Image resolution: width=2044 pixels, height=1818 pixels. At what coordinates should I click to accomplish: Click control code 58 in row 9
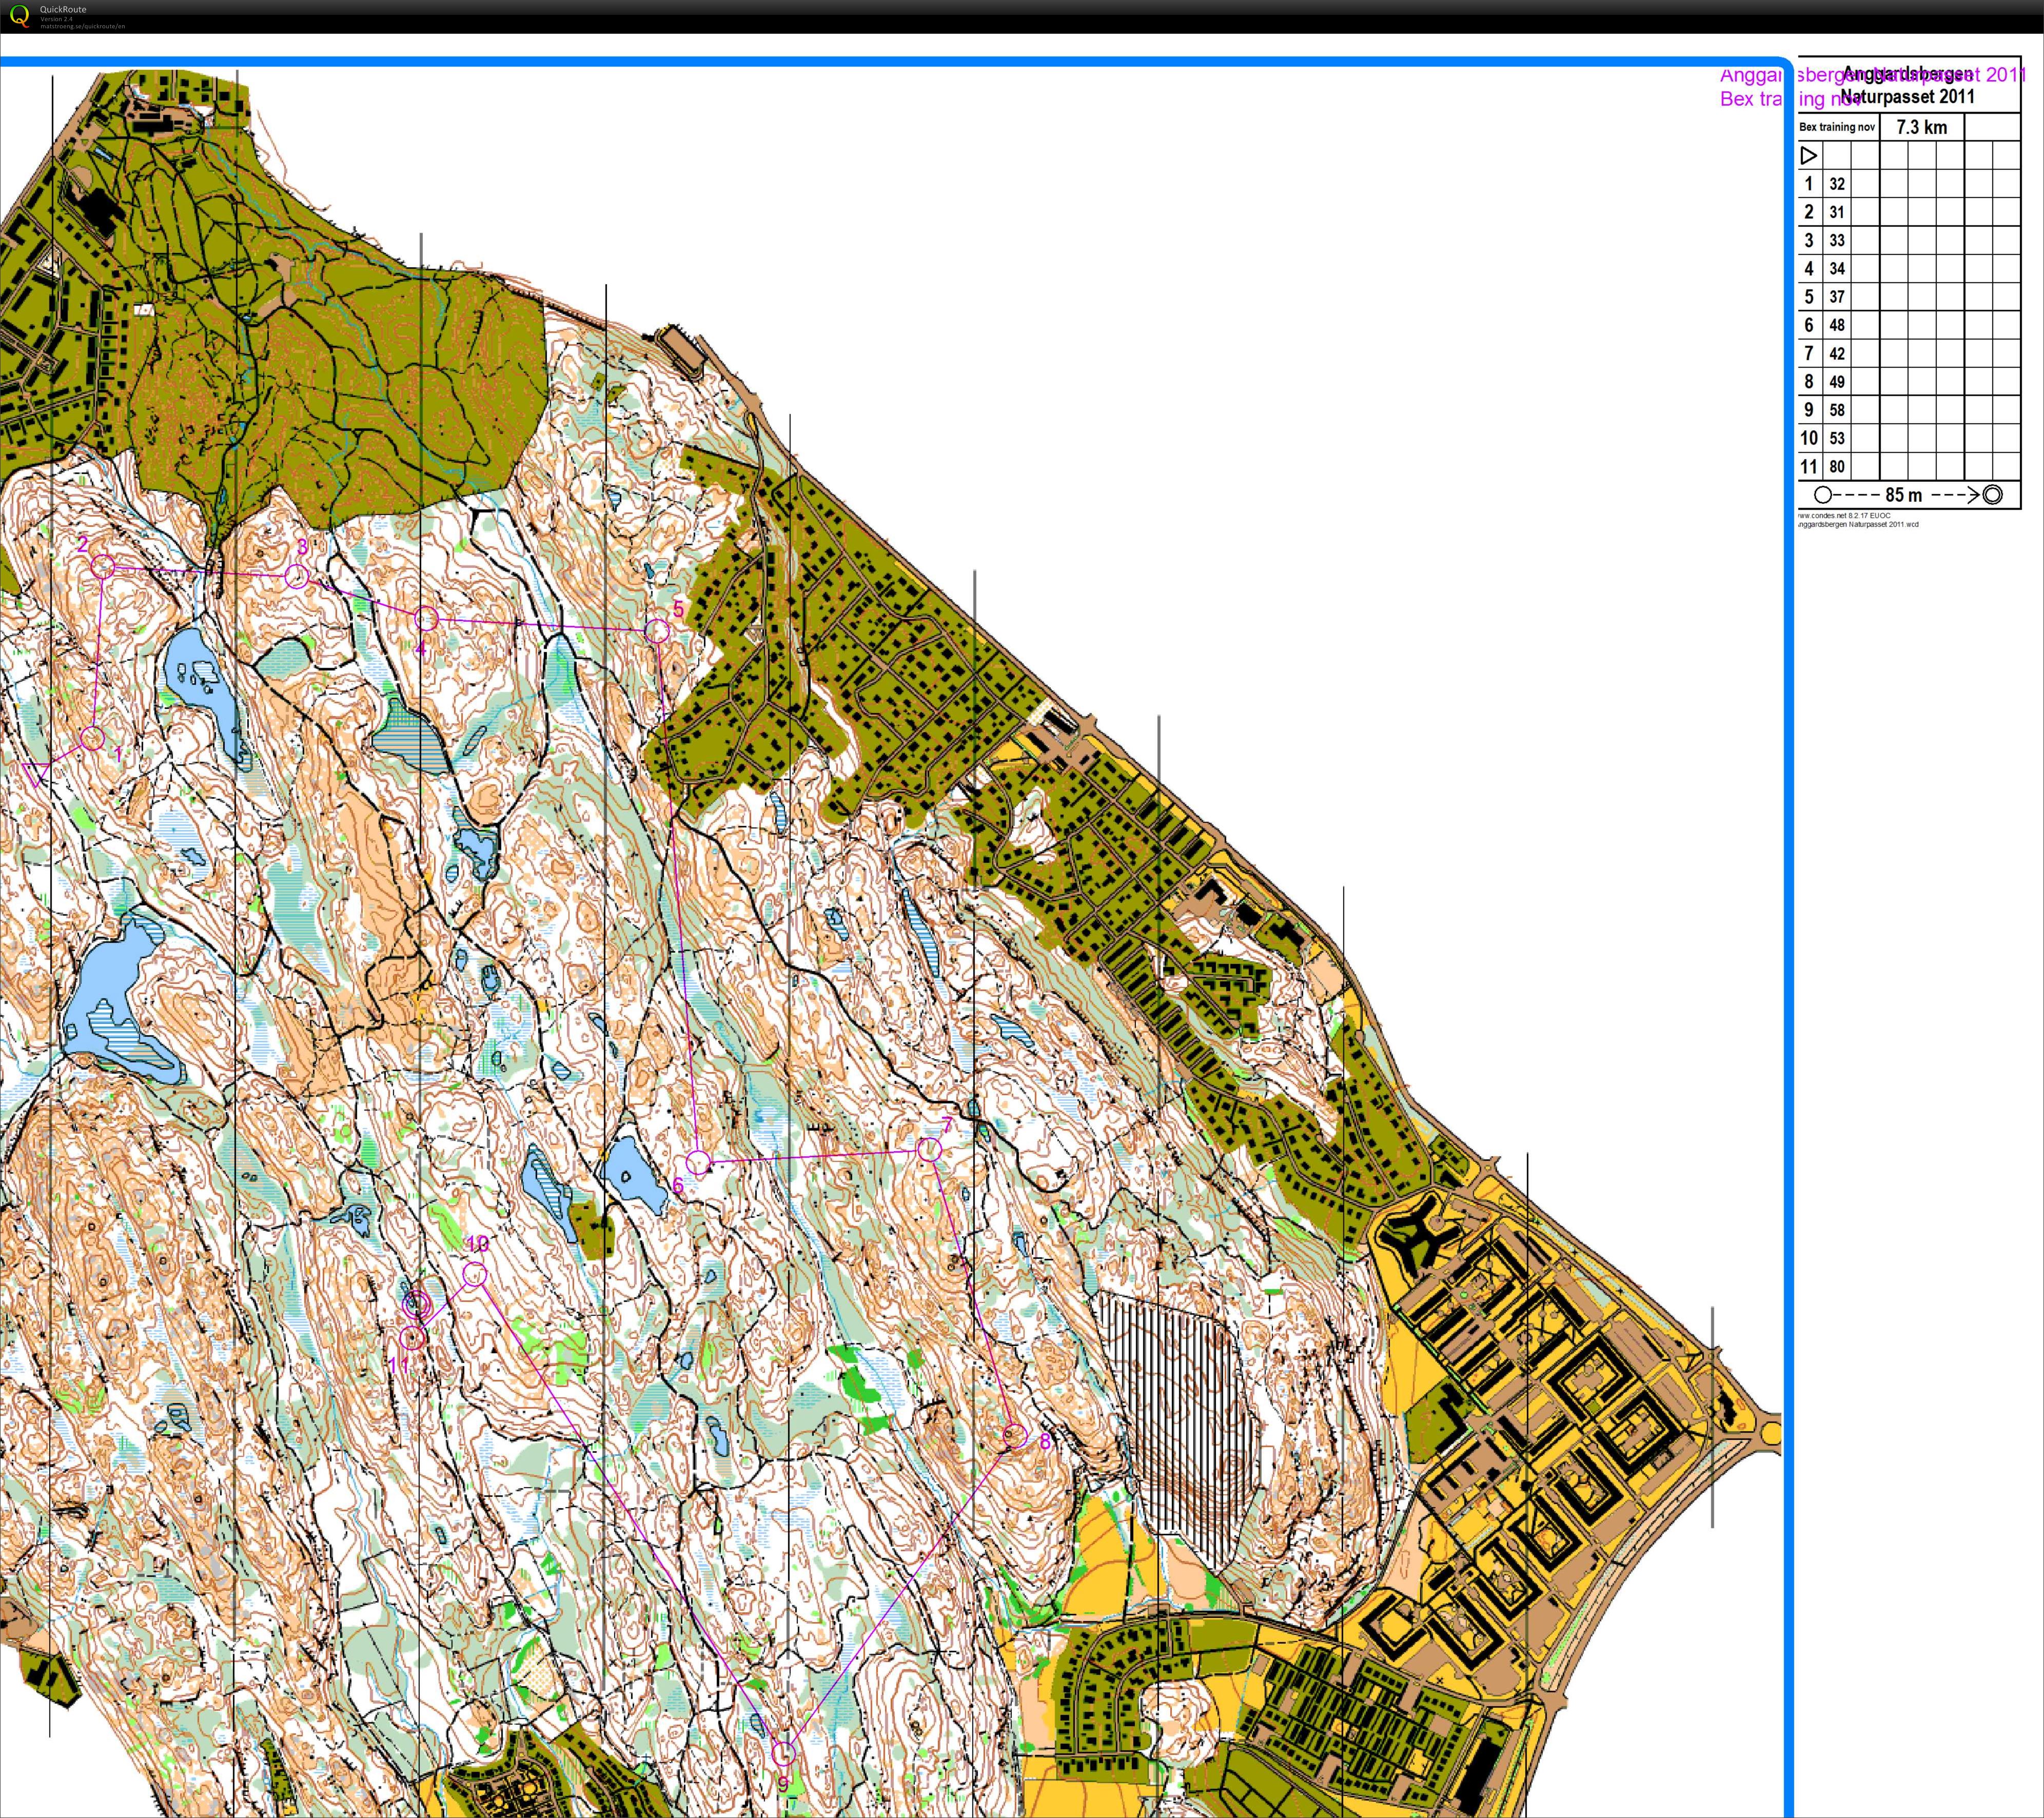(x=1837, y=410)
